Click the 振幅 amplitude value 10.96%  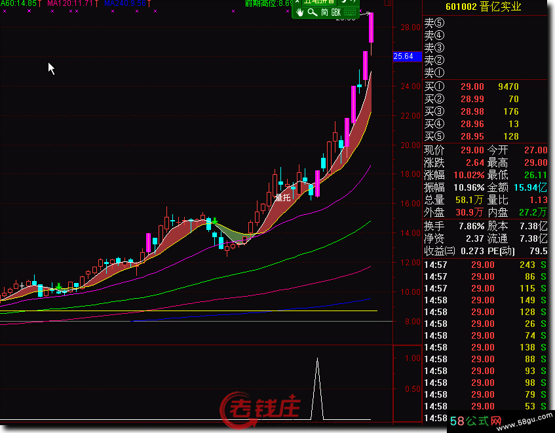(x=469, y=187)
